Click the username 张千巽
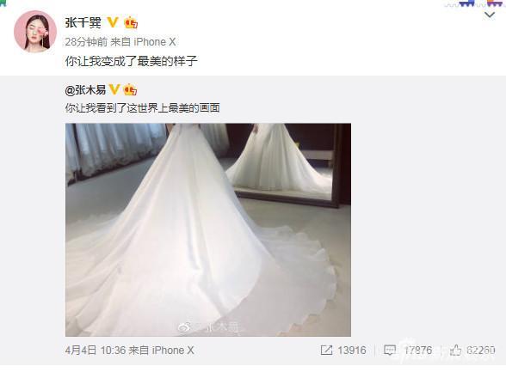 tap(83, 22)
